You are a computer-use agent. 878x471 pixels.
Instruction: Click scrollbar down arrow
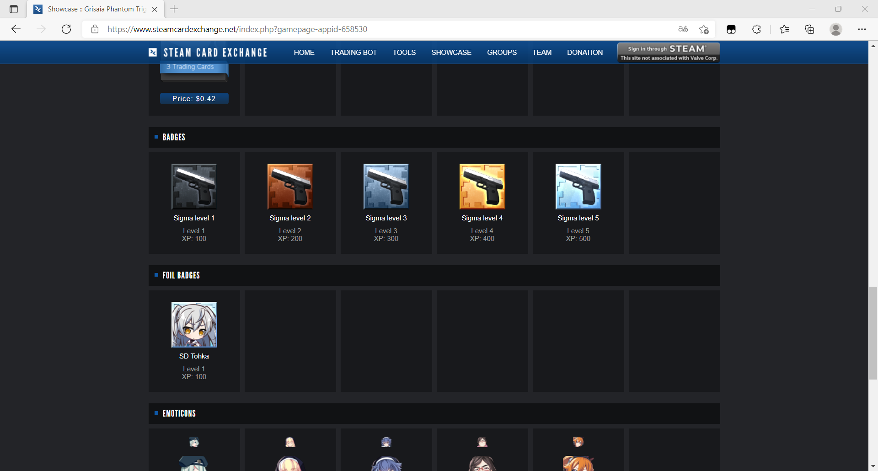click(873, 466)
